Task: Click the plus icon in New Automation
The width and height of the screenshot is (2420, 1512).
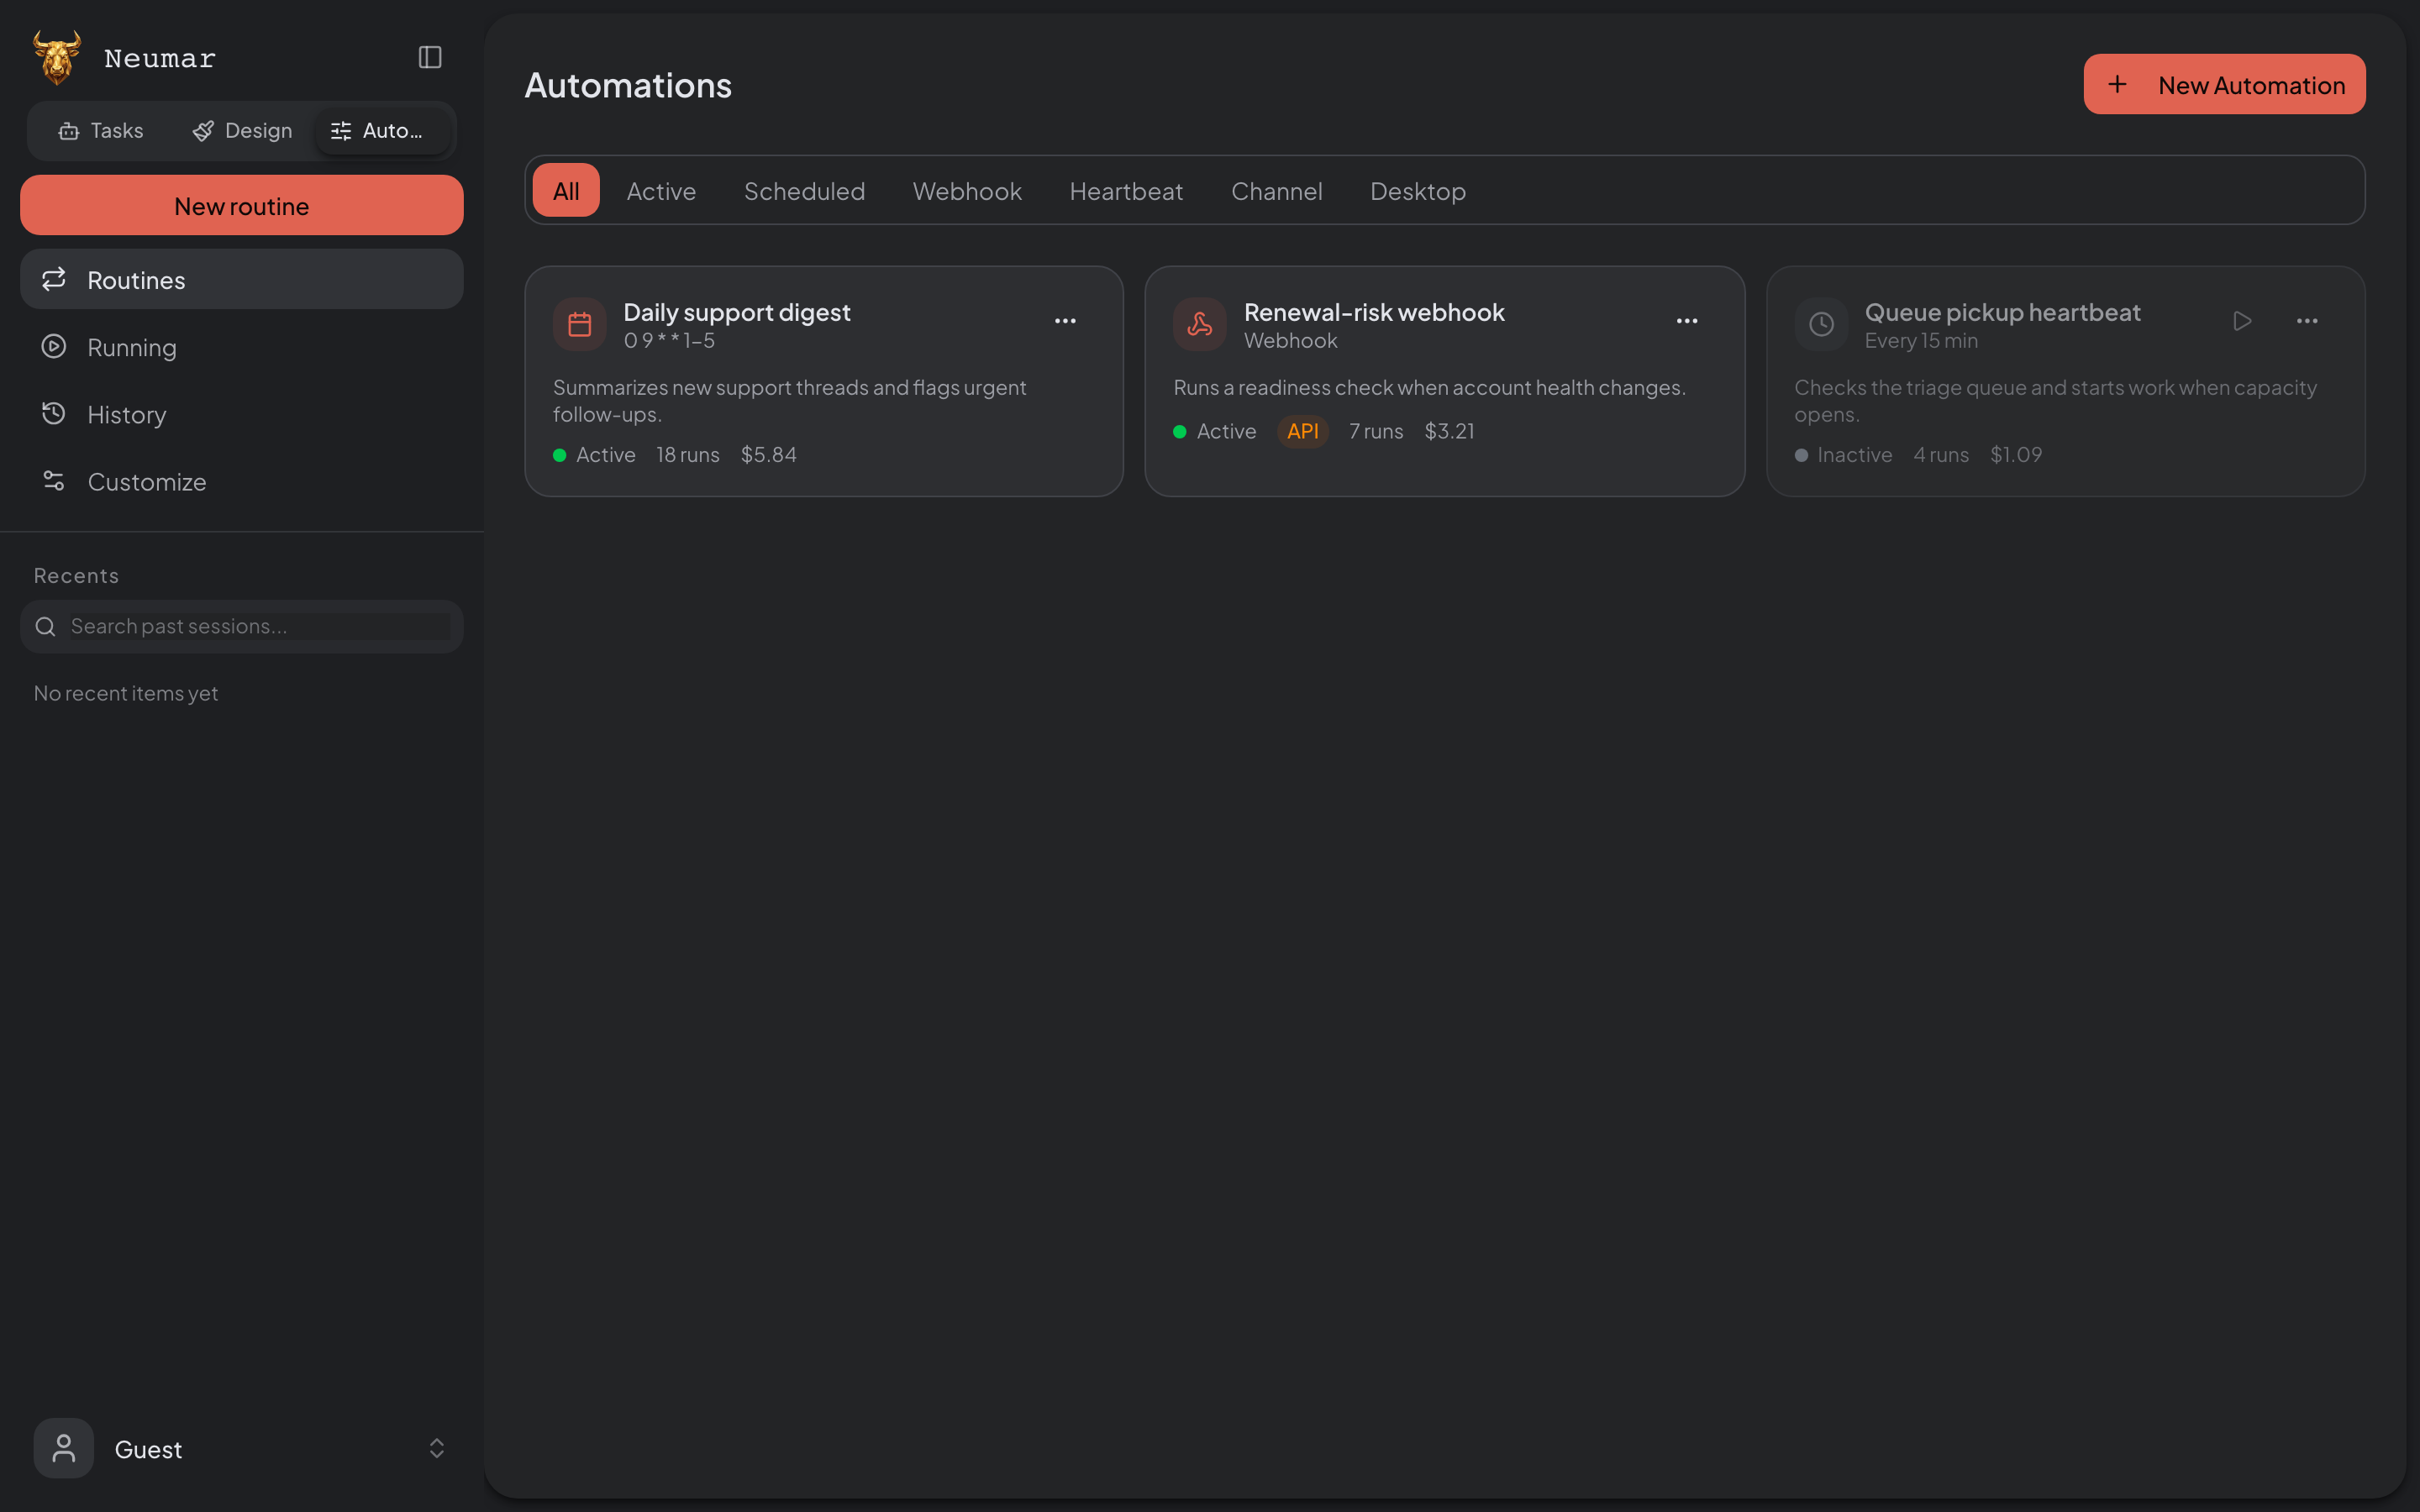Action: coord(2117,85)
